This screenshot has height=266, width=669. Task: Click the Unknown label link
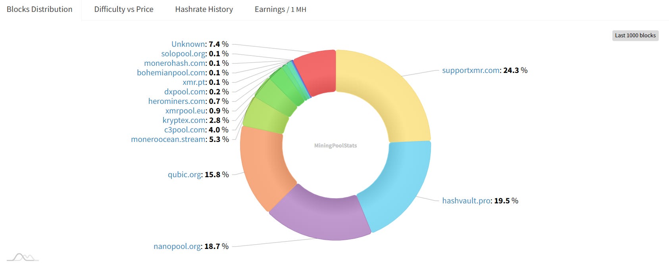[x=188, y=44]
